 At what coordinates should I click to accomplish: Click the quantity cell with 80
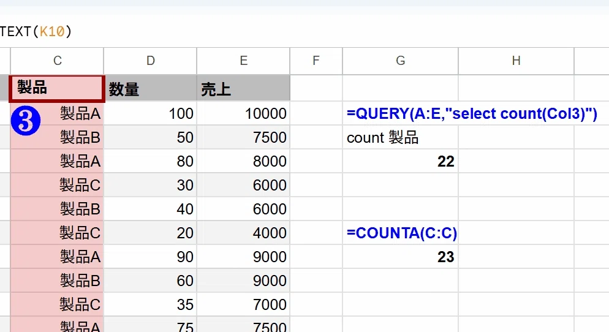coord(150,161)
